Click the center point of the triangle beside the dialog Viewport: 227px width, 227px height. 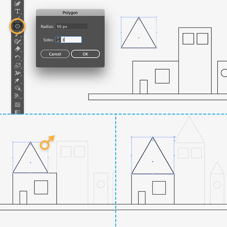139,38
